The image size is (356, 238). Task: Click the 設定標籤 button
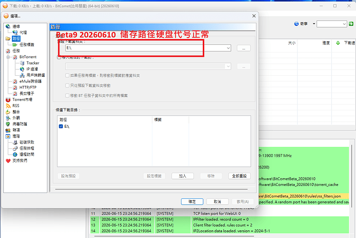pyautogui.click(x=154, y=176)
